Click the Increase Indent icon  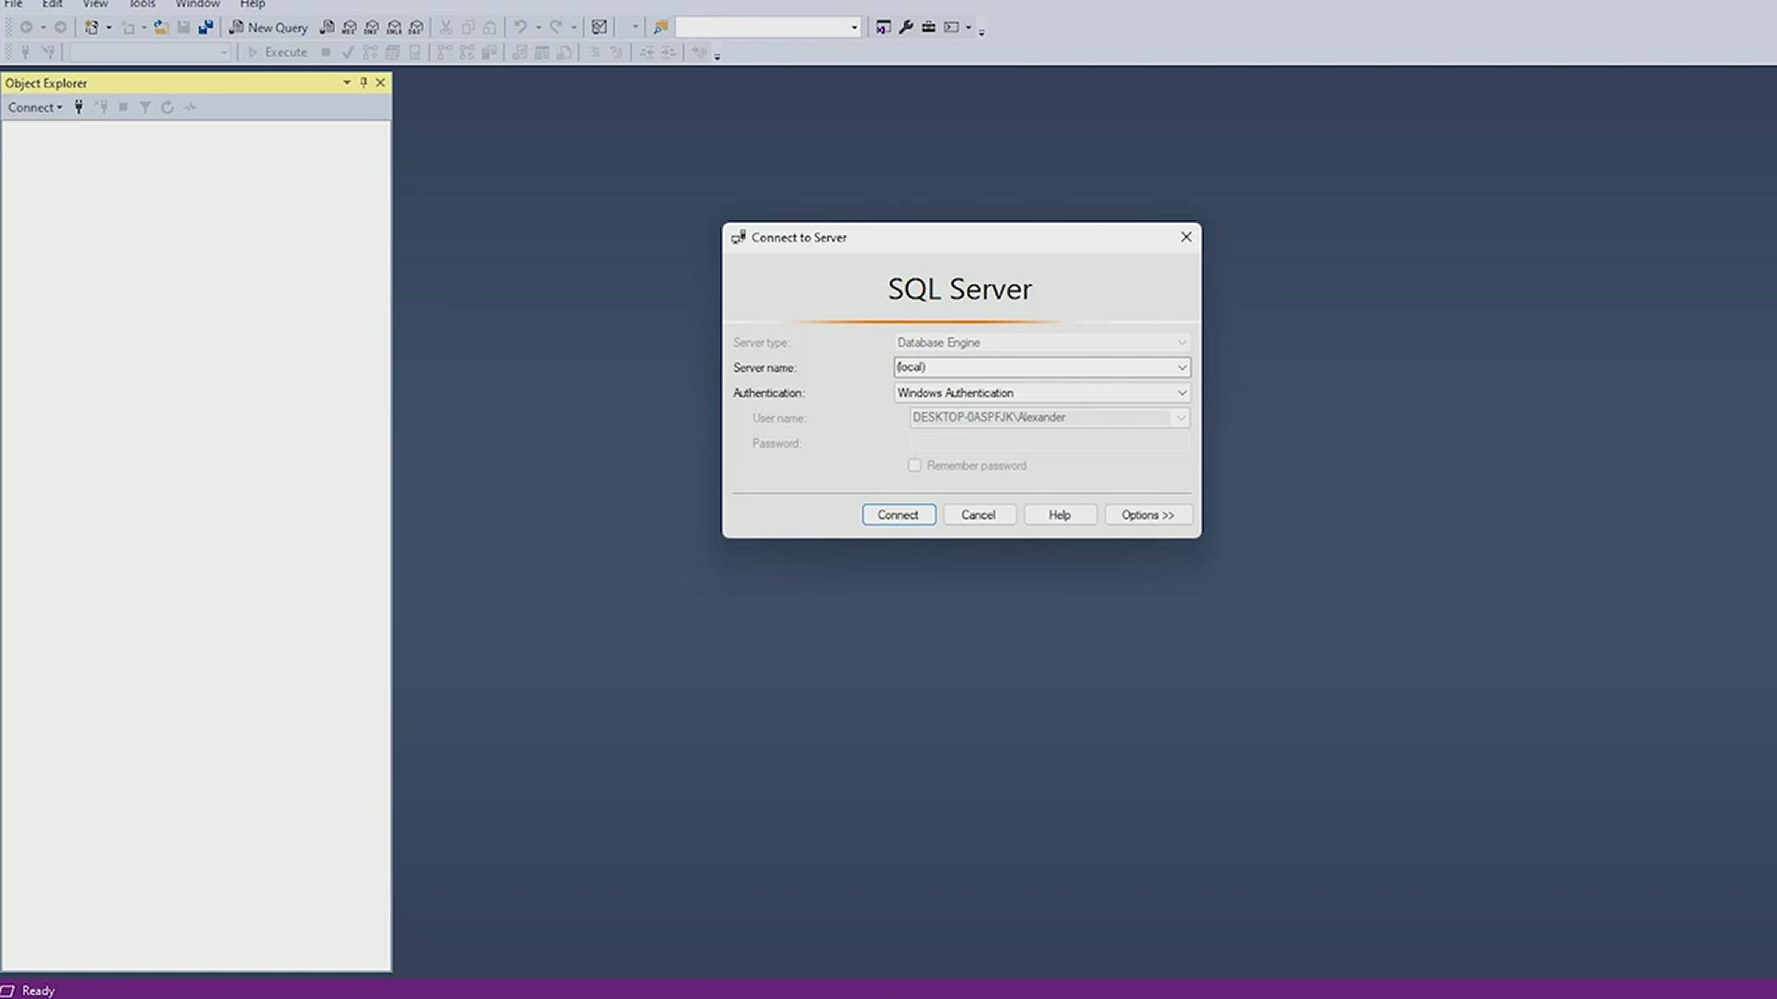tap(668, 52)
